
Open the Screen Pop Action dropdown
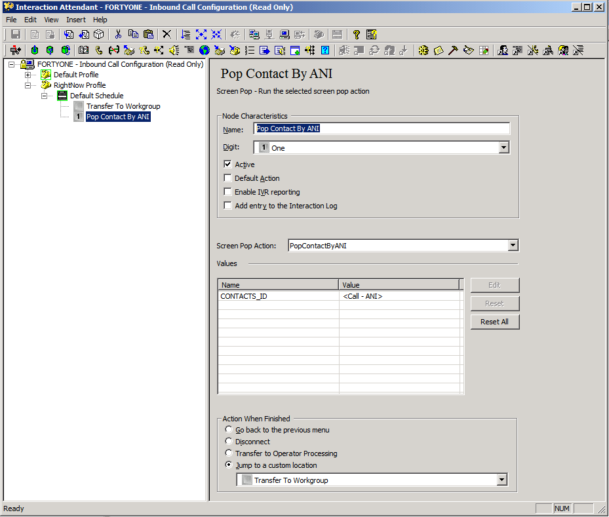click(512, 245)
